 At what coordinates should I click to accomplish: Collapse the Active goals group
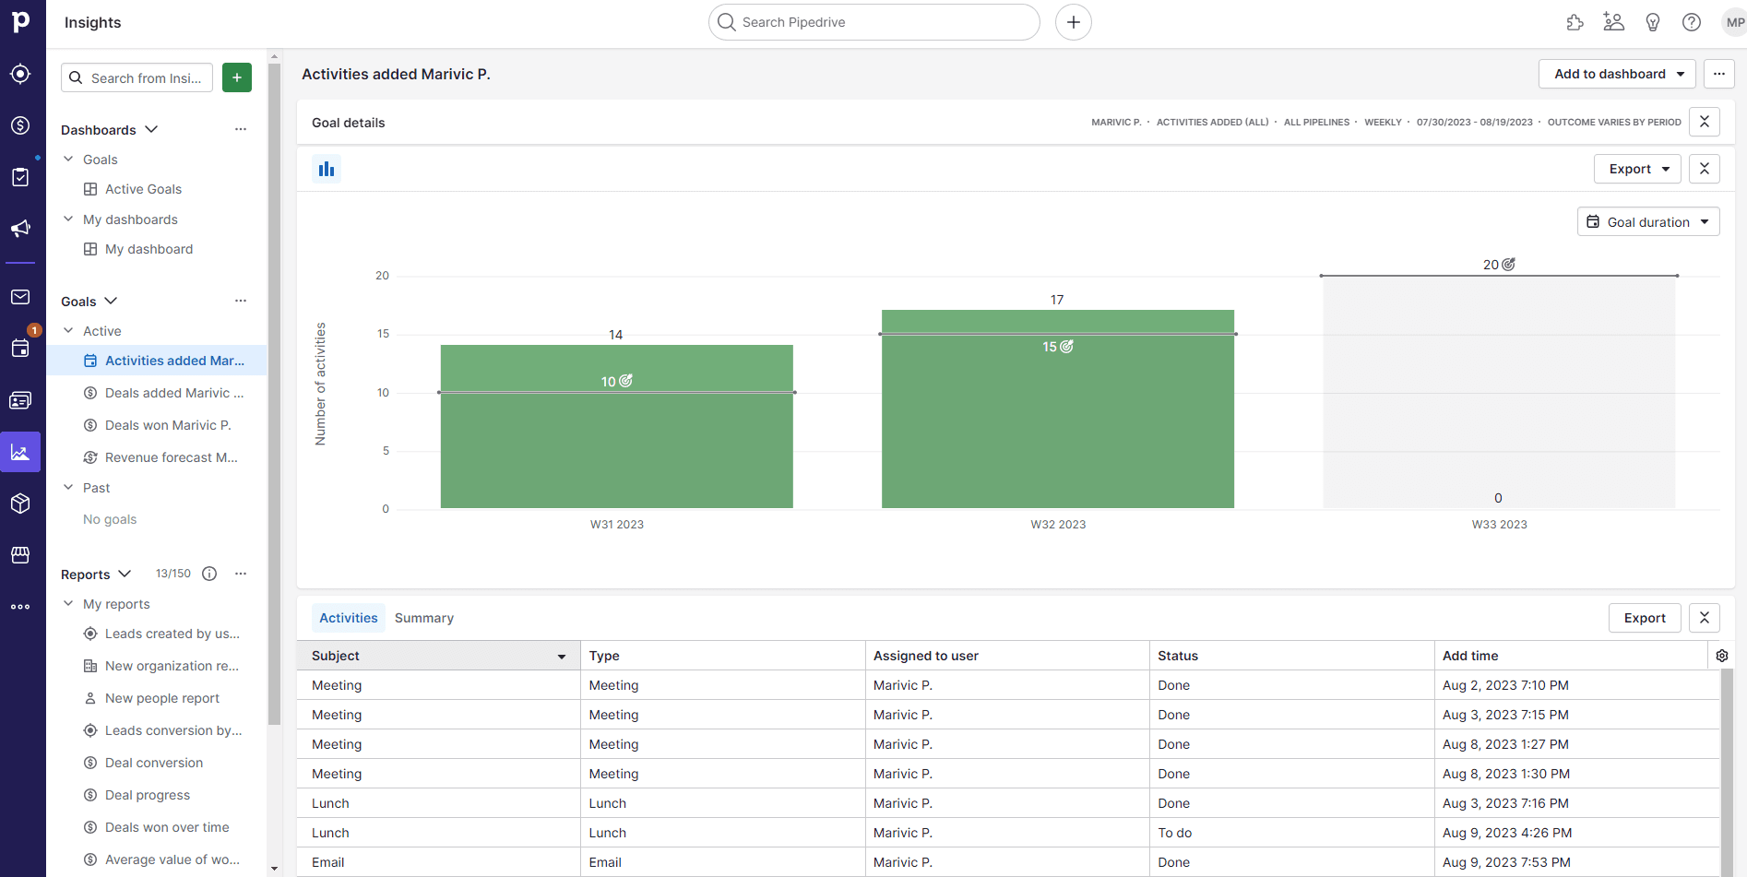68,330
